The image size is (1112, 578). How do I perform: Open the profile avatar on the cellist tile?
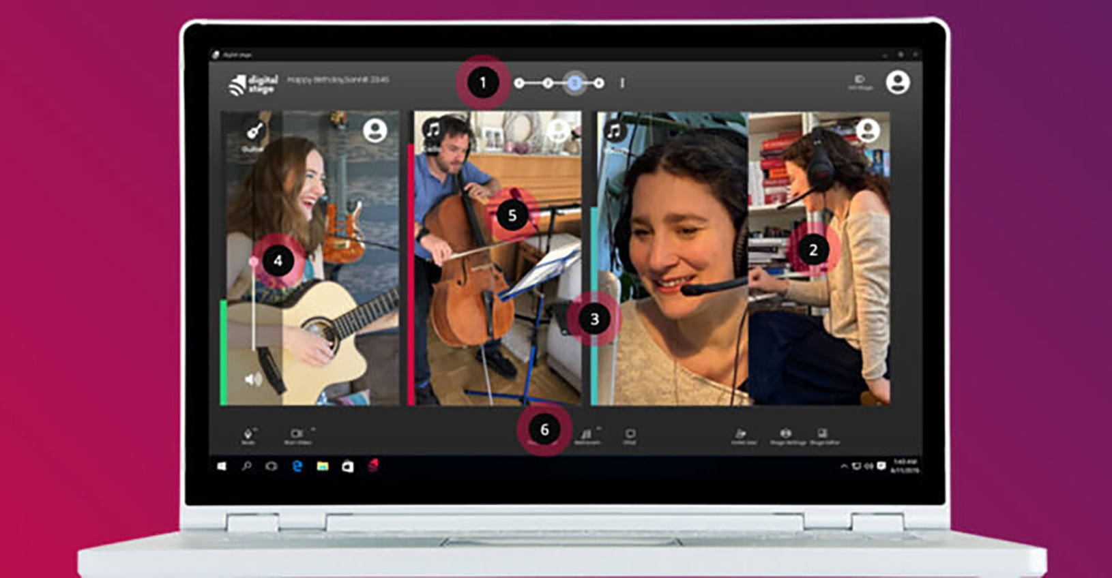pos(558,130)
